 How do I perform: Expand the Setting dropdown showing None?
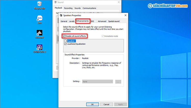[x=98, y=82]
